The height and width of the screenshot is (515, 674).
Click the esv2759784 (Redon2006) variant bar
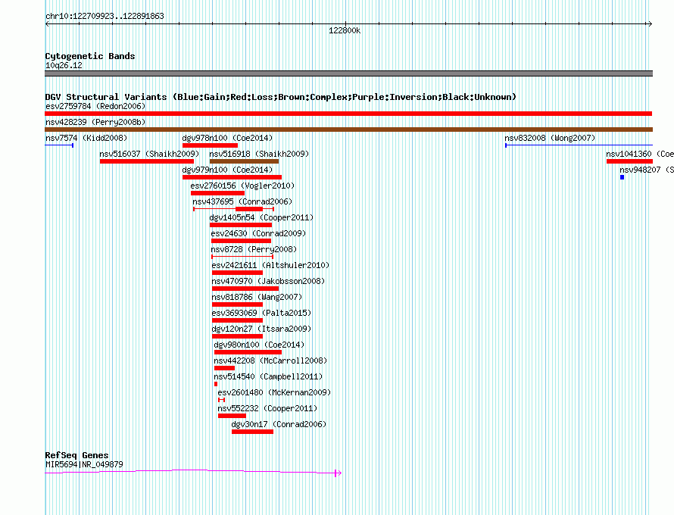tap(348, 114)
